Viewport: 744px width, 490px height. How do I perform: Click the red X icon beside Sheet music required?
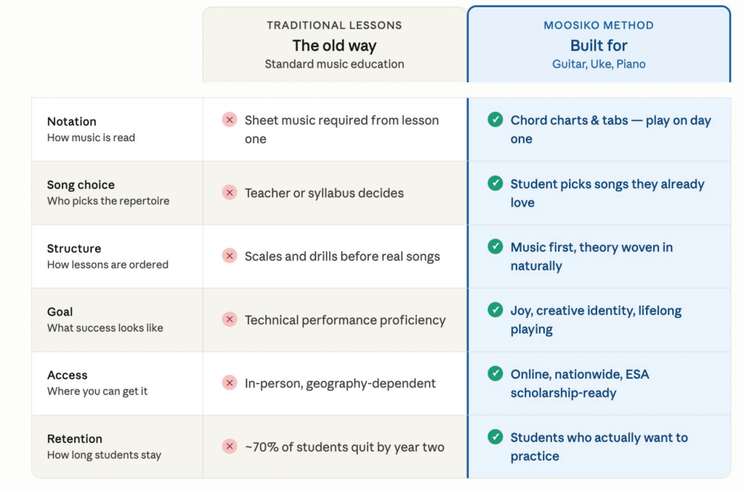[x=230, y=120]
